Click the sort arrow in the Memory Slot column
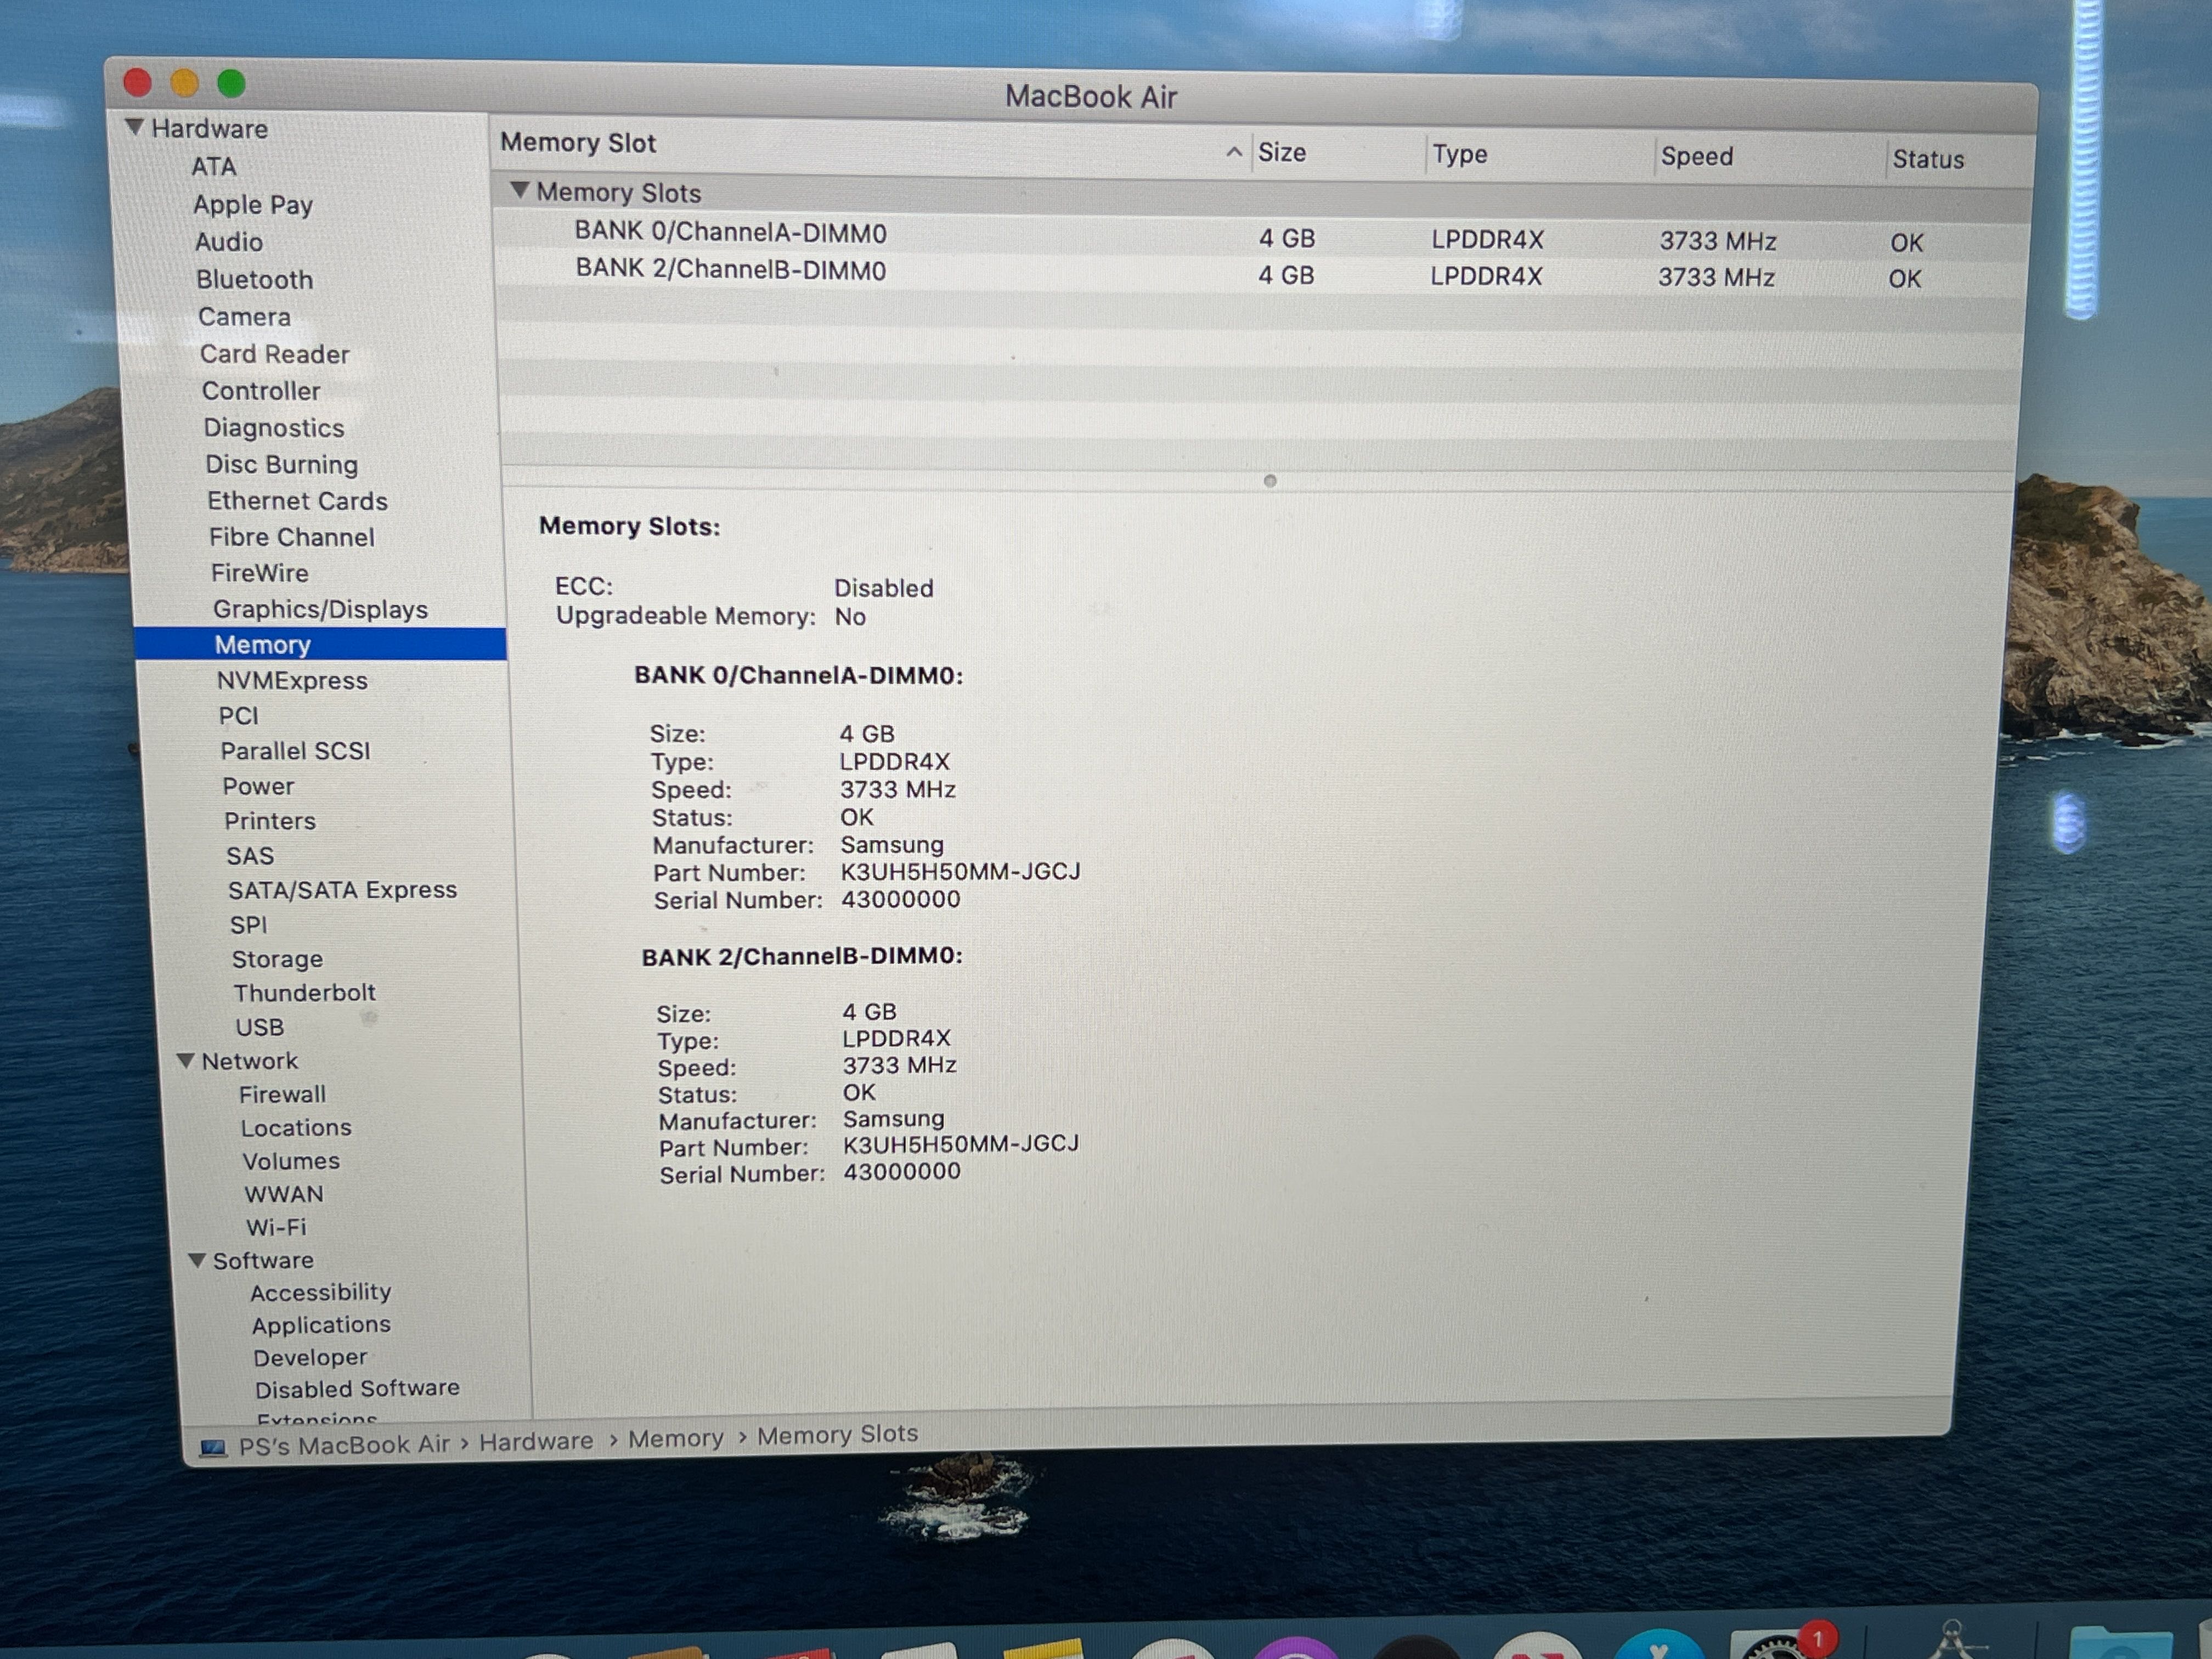 (x=1233, y=152)
